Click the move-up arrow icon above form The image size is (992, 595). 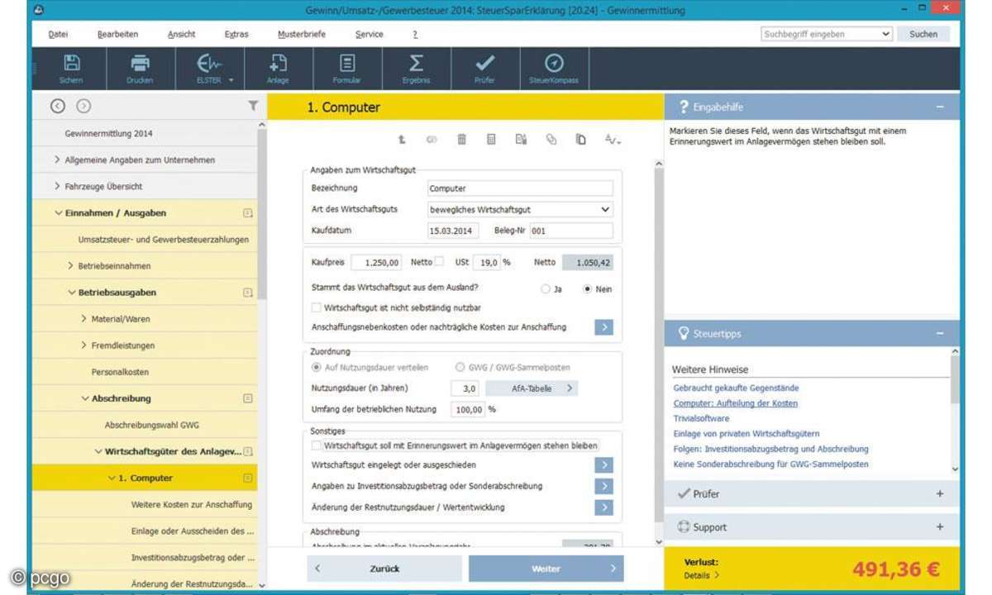click(x=402, y=140)
